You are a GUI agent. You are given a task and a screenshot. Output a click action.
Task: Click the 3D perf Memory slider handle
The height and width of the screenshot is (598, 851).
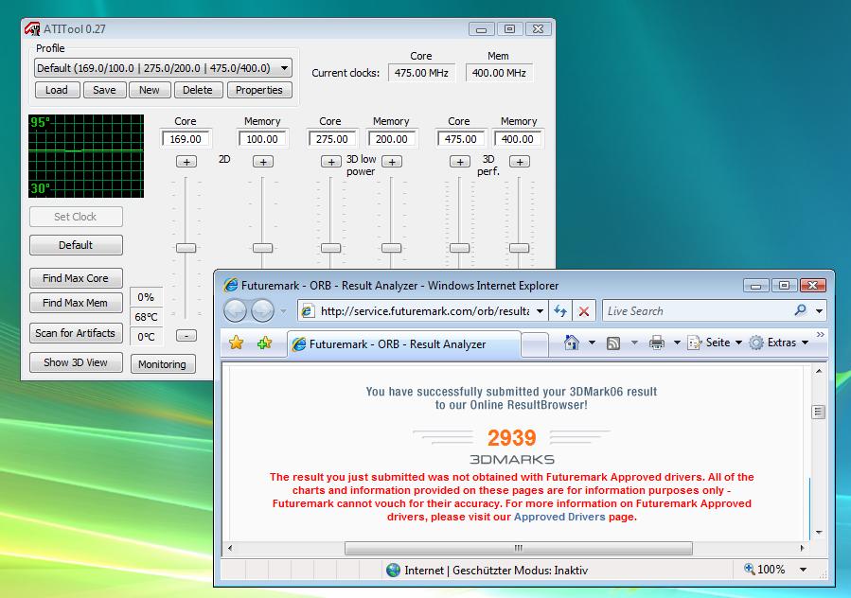tap(520, 248)
